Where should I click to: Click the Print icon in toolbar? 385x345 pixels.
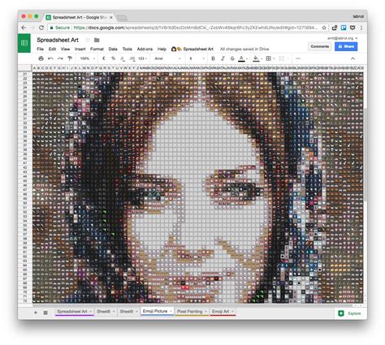point(41,58)
